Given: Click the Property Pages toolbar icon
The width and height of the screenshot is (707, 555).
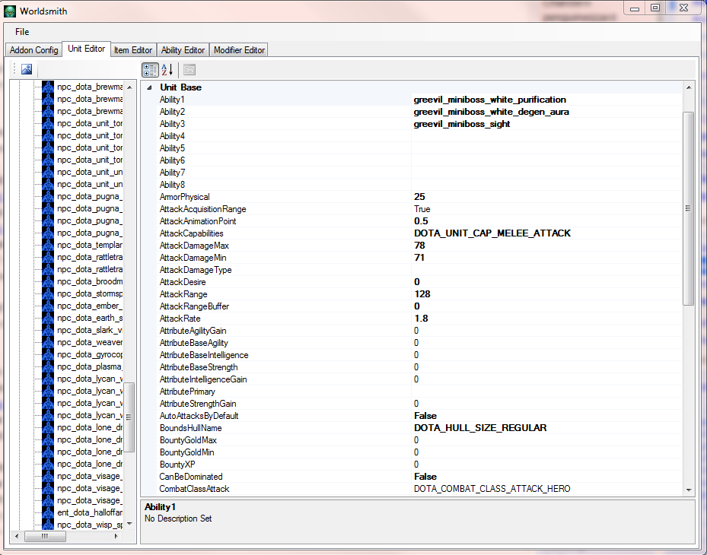Looking at the screenshot, I should pyautogui.click(x=189, y=70).
